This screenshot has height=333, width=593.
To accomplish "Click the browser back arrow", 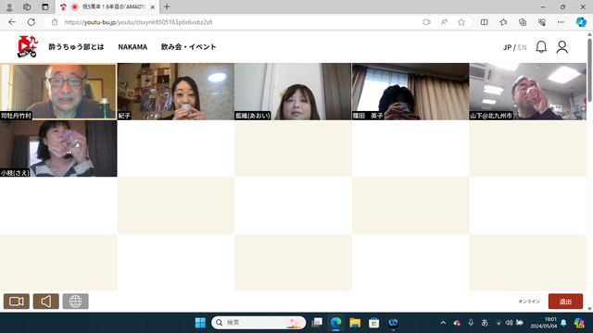I will click(x=12, y=22).
